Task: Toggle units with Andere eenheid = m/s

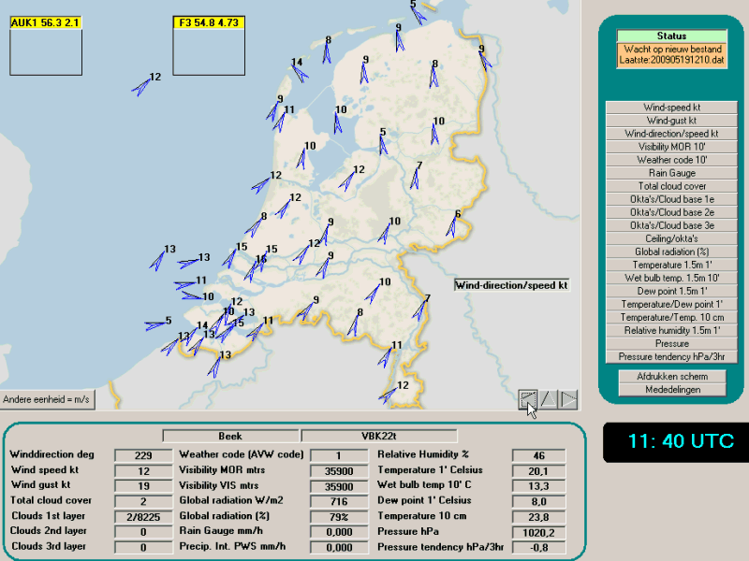Action: tap(47, 399)
